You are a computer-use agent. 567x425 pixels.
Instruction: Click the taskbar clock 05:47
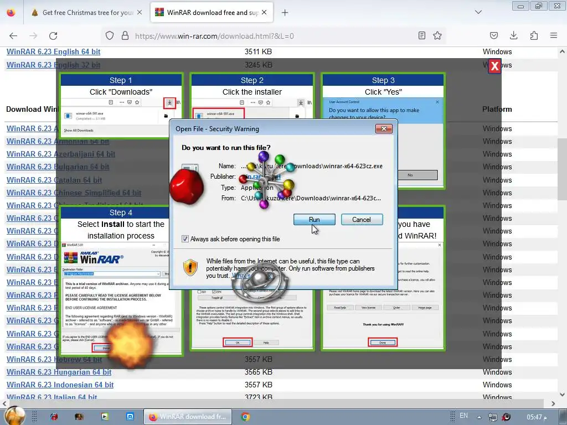pyautogui.click(x=537, y=417)
